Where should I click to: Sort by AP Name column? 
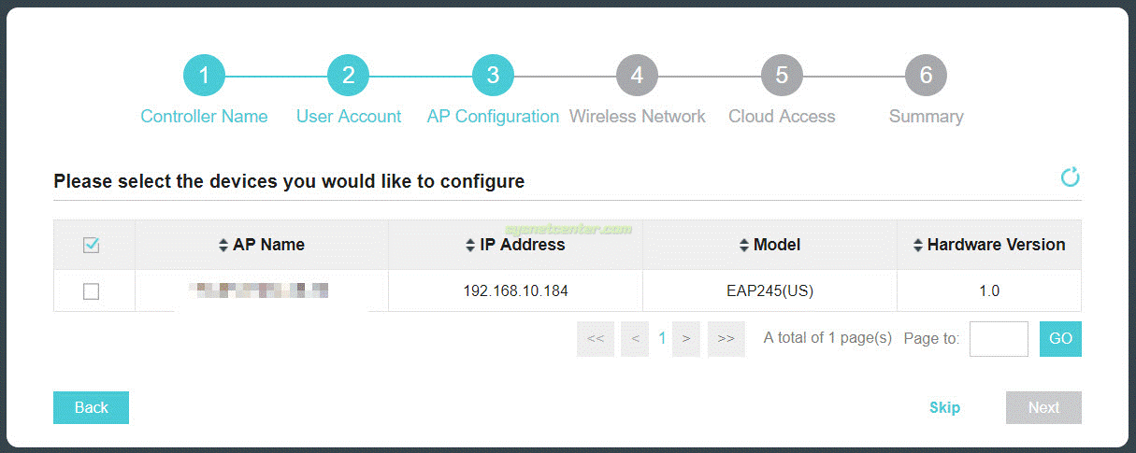click(262, 245)
